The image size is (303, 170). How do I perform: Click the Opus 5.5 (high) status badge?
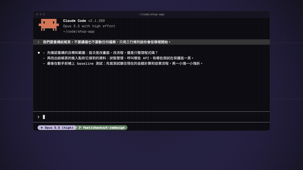pos(56,128)
